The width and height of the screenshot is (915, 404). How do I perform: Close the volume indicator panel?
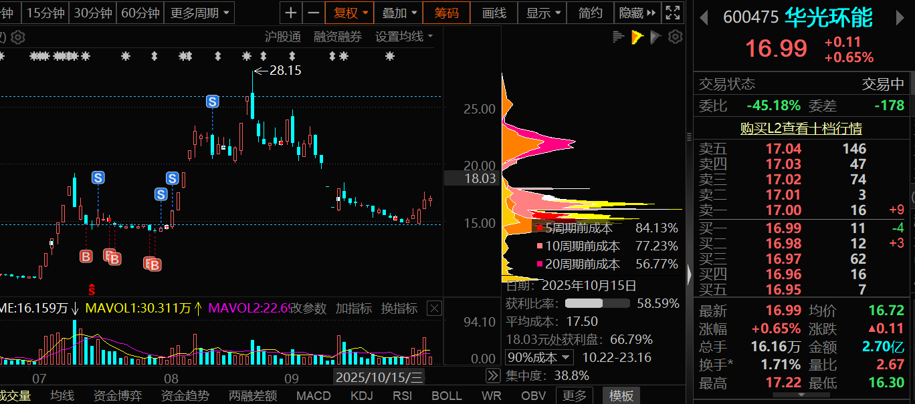coord(434,309)
